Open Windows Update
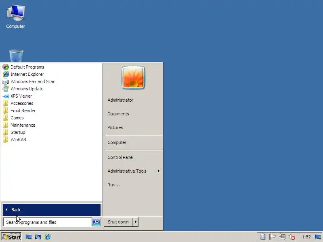The height and width of the screenshot is (242, 323). point(27,89)
